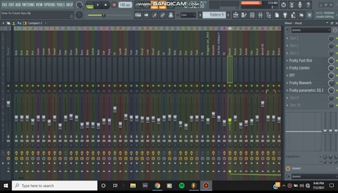The width and height of the screenshot is (338, 193).
Task: Toggle the main snap magnet icon
Action: [x=177, y=15]
